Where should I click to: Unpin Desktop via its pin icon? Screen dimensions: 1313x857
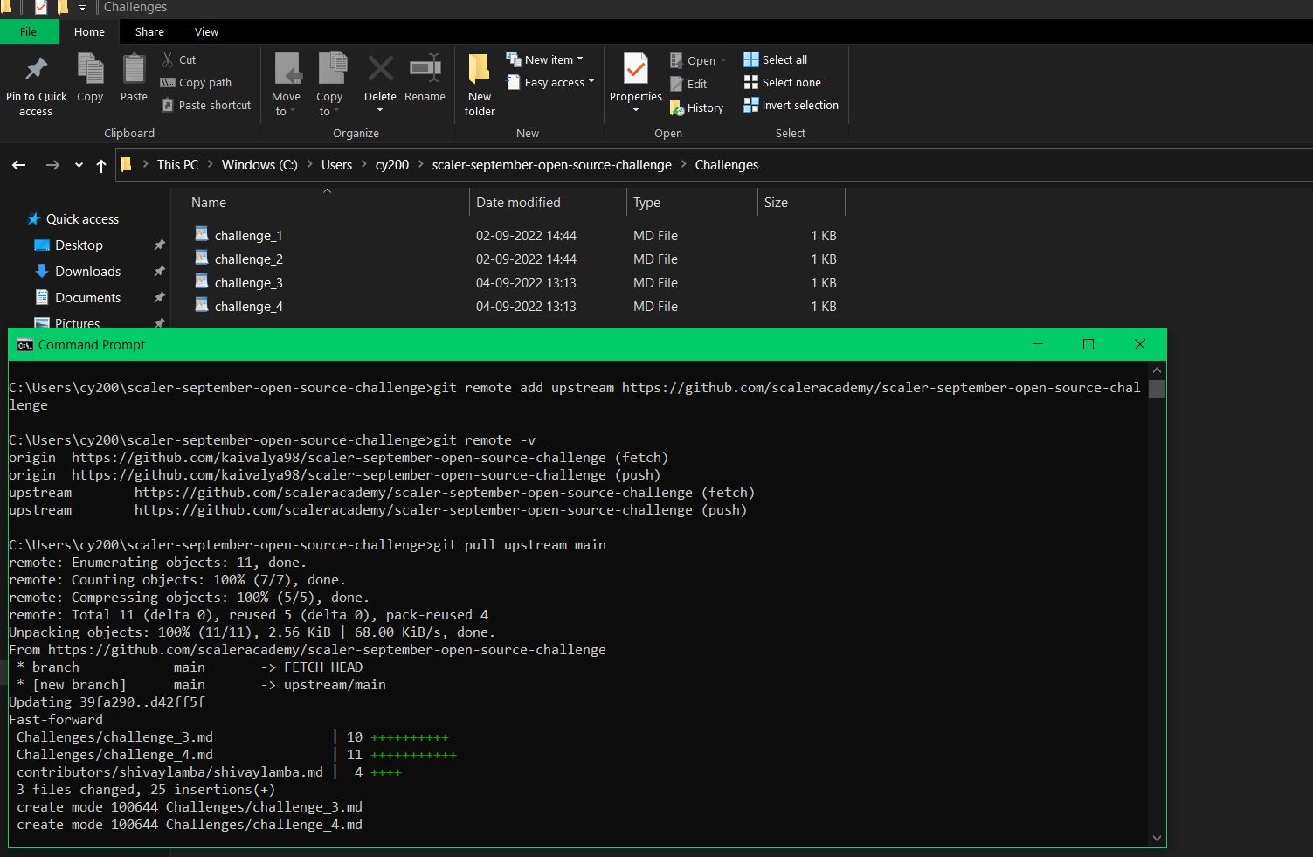click(159, 245)
